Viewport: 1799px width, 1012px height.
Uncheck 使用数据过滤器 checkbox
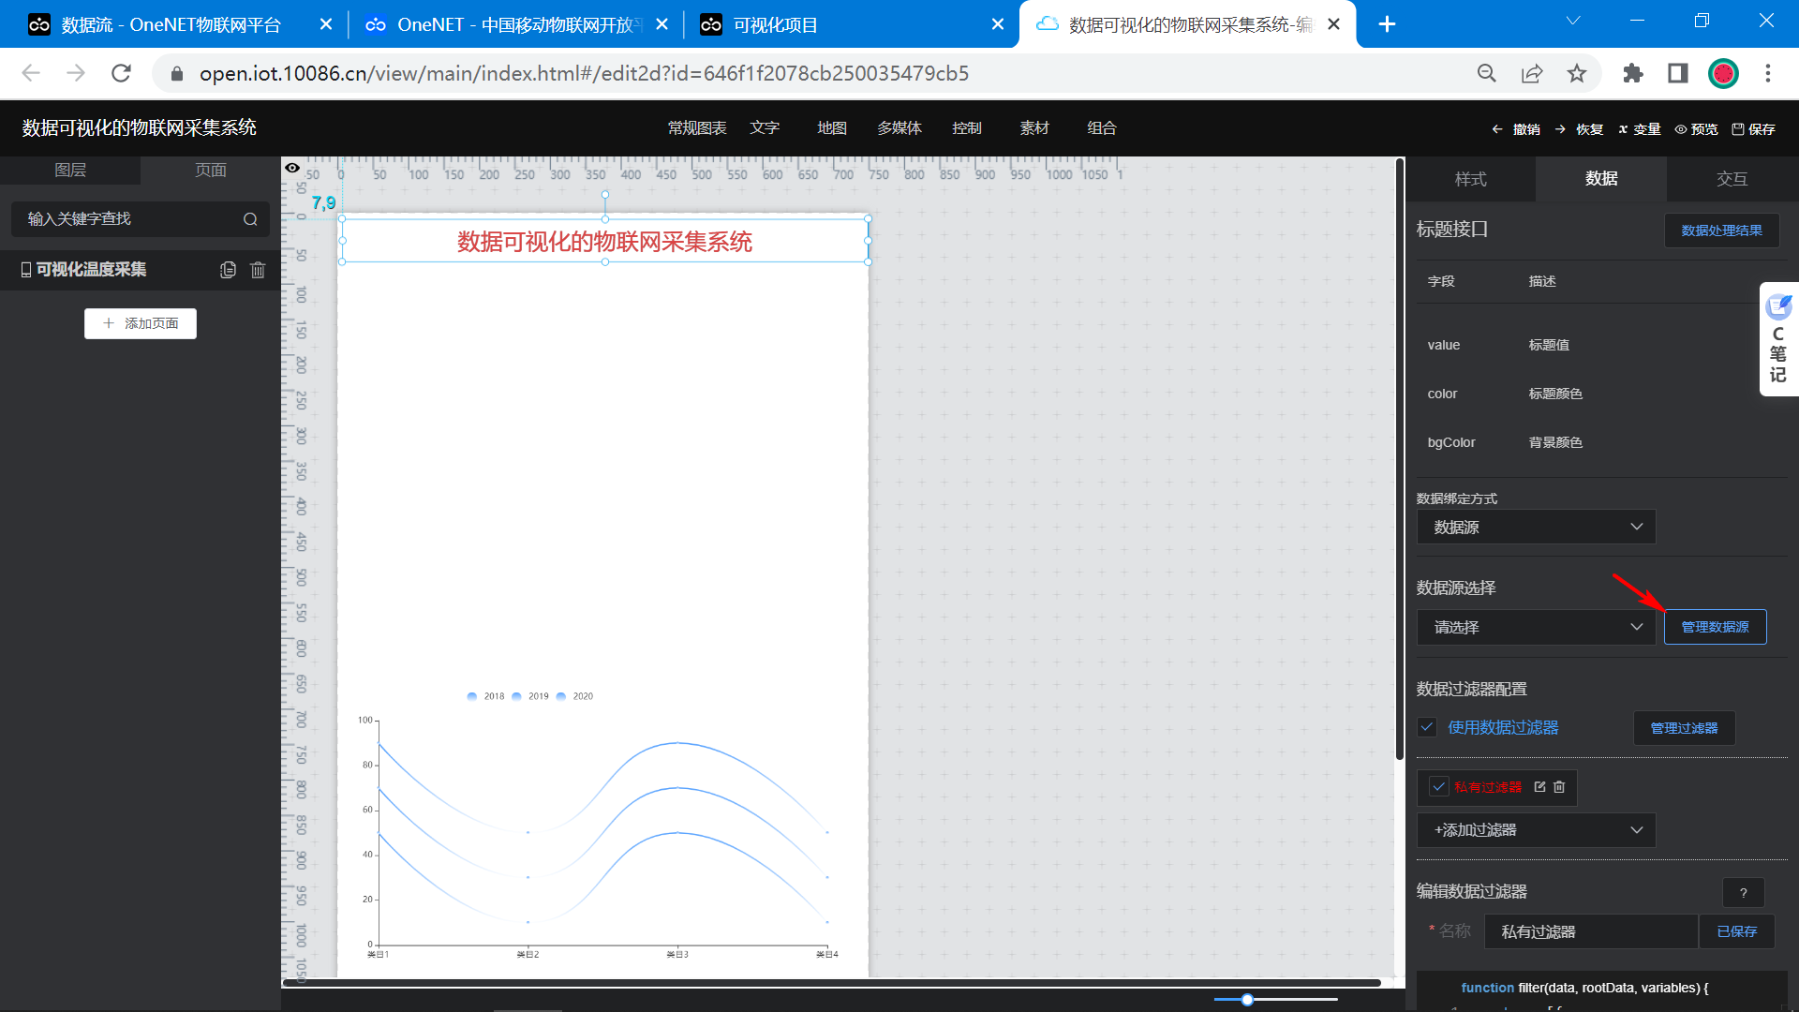tap(1427, 727)
